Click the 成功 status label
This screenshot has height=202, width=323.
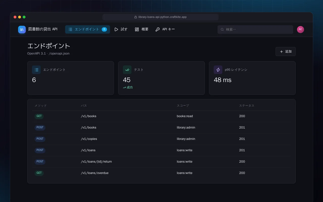130,87
